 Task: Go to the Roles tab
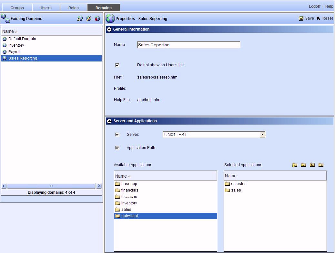point(74,8)
